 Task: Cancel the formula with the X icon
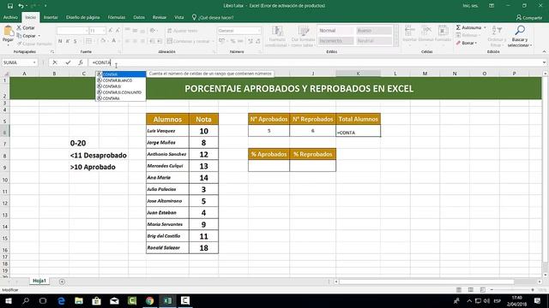(x=55, y=62)
